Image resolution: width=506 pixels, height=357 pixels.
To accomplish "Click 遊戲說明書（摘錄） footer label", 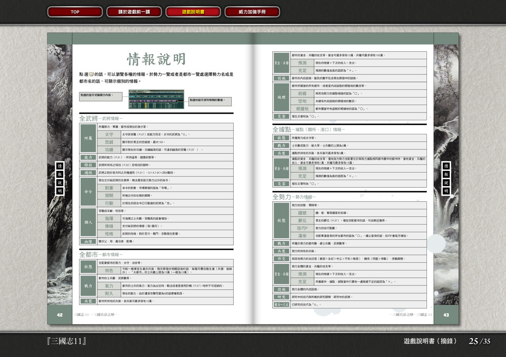I will click(430, 341).
